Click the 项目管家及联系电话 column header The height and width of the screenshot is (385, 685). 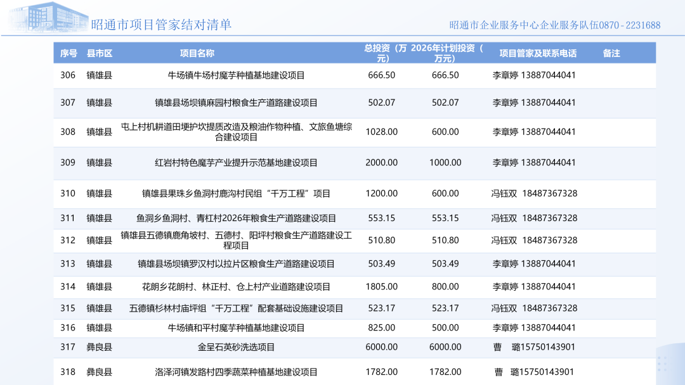[x=538, y=53]
